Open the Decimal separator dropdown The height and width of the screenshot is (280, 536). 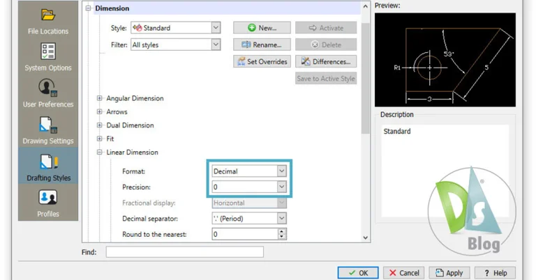click(281, 218)
